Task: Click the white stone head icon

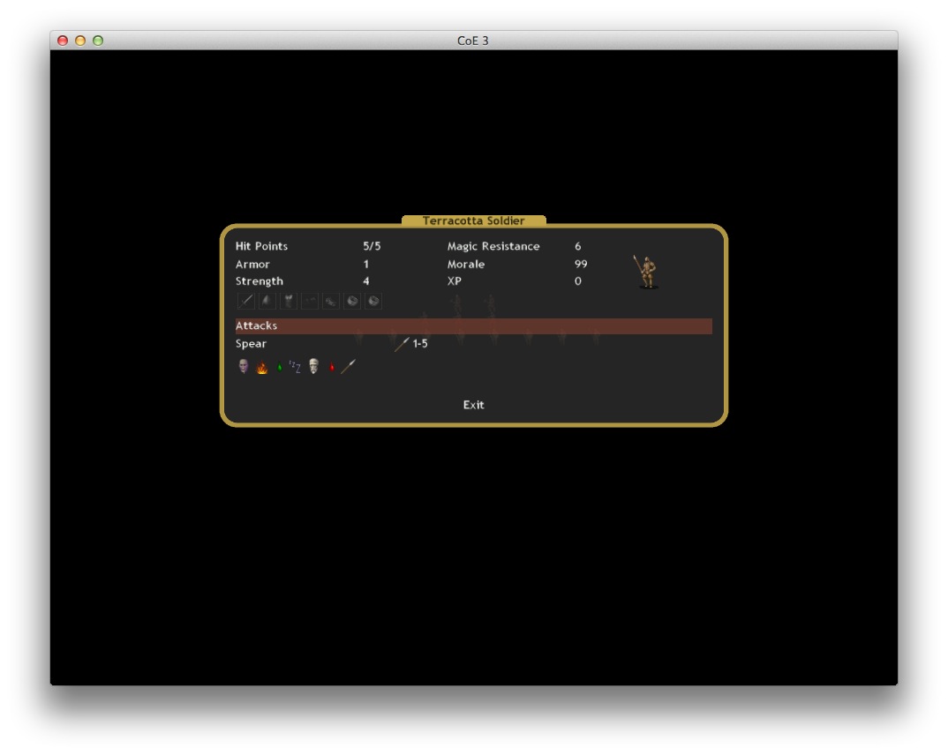Action: (313, 366)
